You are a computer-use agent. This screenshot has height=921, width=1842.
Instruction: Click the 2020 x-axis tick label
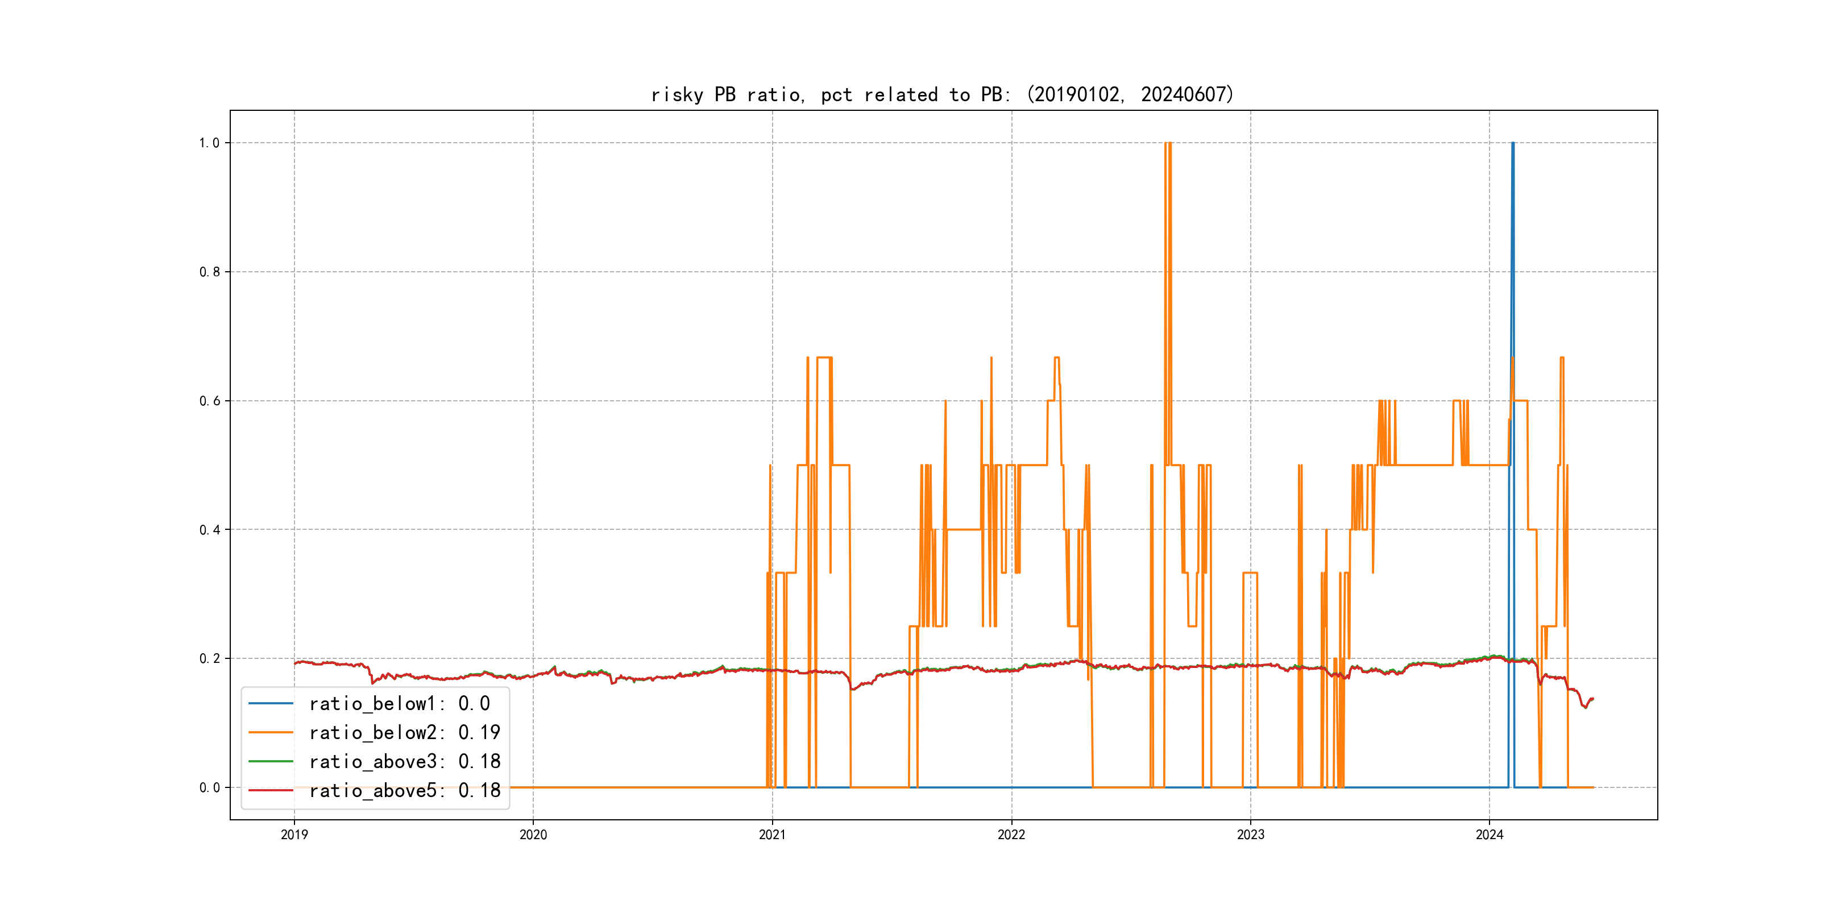tap(533, 835)
